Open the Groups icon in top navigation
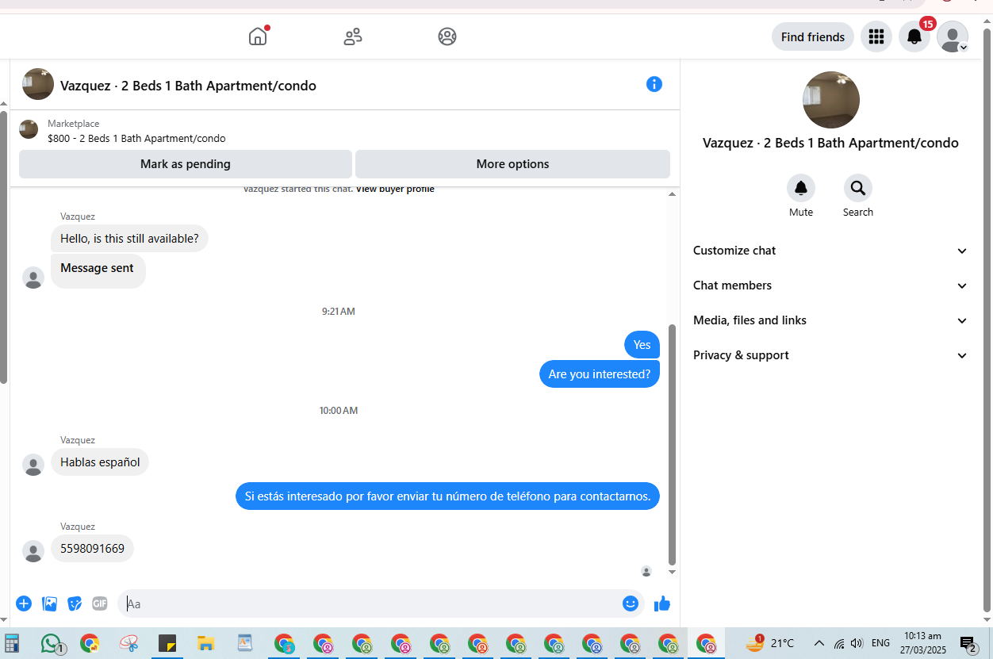 tap(447, 36)
